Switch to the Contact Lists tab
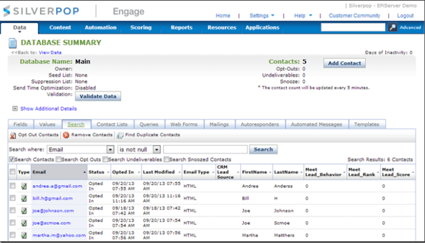The image size is (425, 243). [x=112, y=124]
